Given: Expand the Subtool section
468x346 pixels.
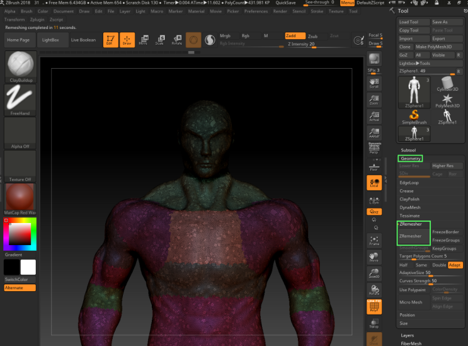Looking at the screenshot, I should (408, 150).
